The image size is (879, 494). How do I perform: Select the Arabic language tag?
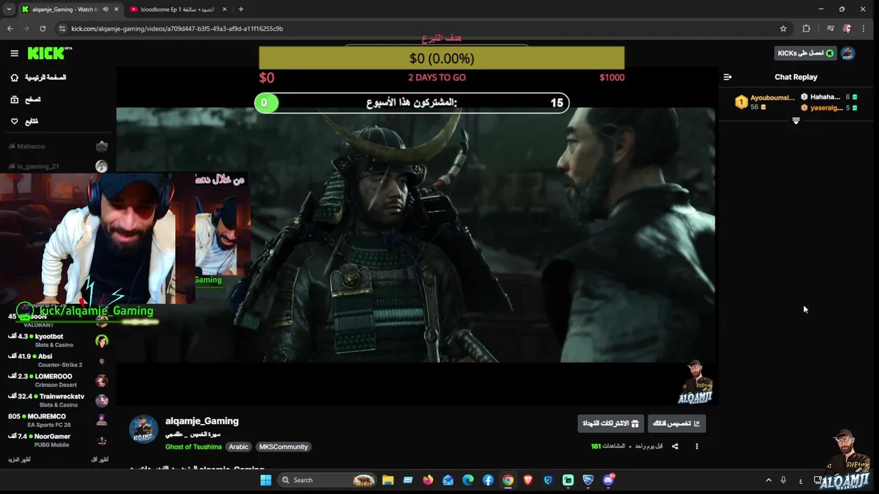238,447
